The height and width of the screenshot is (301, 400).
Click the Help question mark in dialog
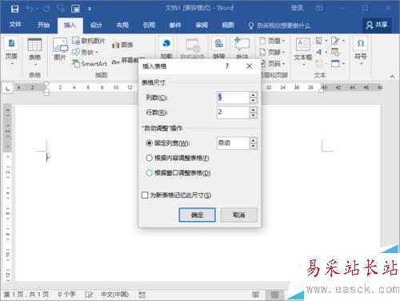click(227, 66)
